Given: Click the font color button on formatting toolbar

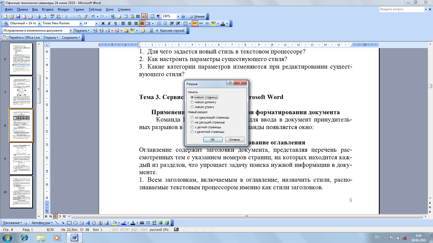Looking at the screenshot, I should point(222,23).
